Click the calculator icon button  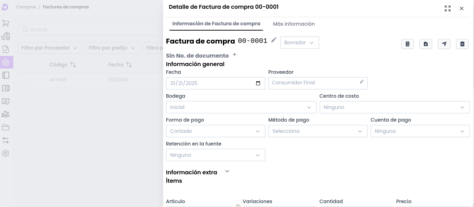pyautogui.click(x=408, y=44)
